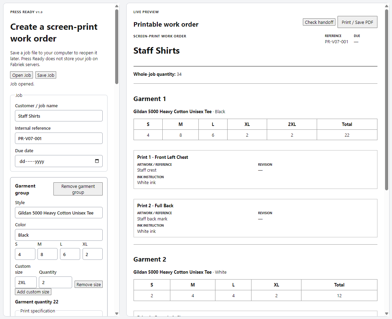392x319 pixels.
Task: Select the XL size quantity field
Action: 93,254
